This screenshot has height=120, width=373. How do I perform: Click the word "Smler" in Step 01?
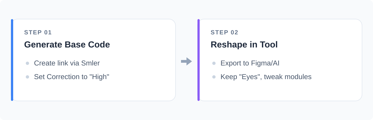click(x=91, y=63)
